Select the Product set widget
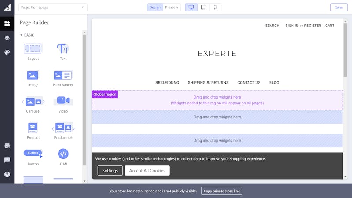352x198 pixels. [x=63, y=131]
